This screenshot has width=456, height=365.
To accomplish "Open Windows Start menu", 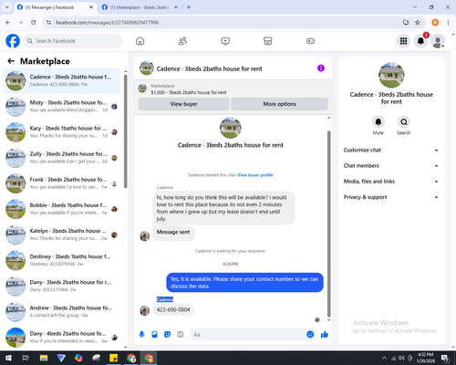I will tap(8, 358).
